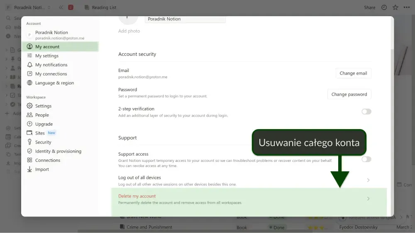Click the My connections arrow-box icon
Screen dimensions: 415x233
click(x=29, y=74)
